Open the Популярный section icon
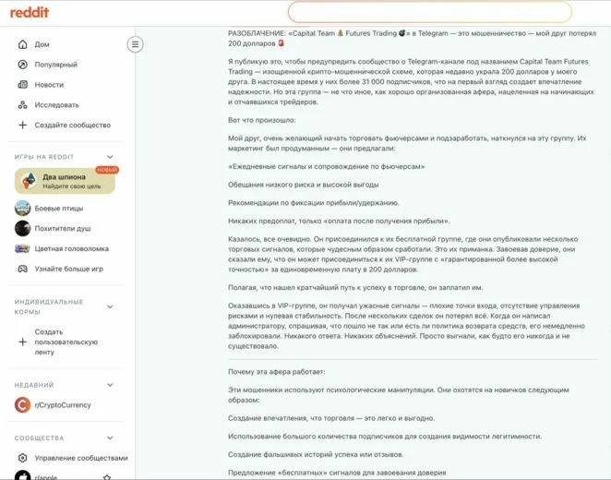The width and height of the screenshot is (611, 480). pos(23,65)
